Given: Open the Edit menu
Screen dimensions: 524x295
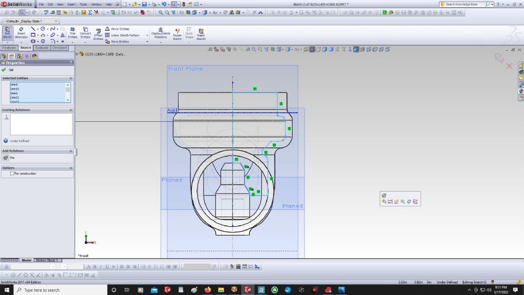Looking at the screenshot, I should tap(50, 4).
